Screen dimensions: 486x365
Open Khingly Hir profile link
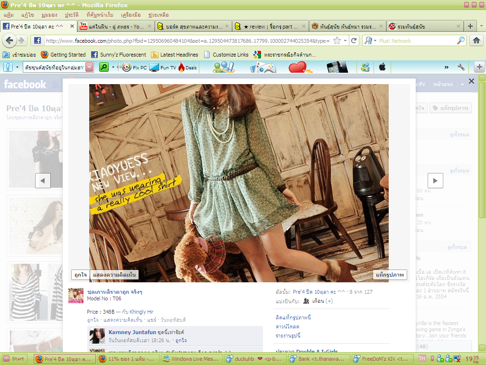coord(141,312)
